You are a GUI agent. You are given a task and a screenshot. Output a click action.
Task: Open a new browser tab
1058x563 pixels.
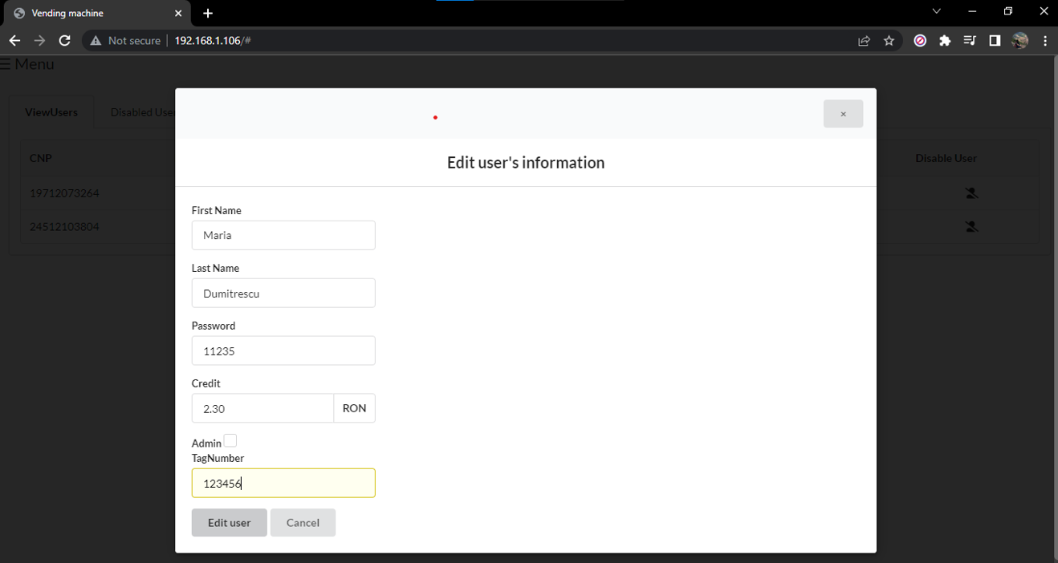pos(208,14)
